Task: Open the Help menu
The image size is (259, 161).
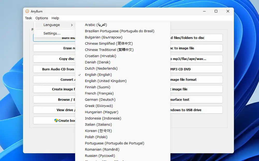Action: pos(55,18)
